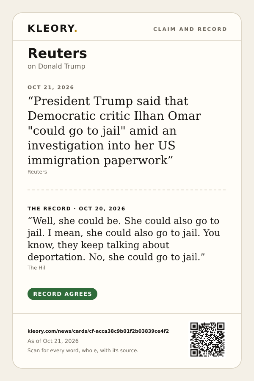This screenshot has height=381, width=254.
Task: Click the orange dot after KLEORY
Action: [x=76, y=31]
